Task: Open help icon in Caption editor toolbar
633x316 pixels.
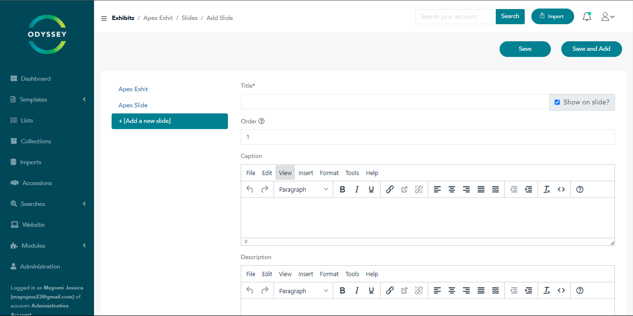Action: pyautogui.click(x=579, y=189)
